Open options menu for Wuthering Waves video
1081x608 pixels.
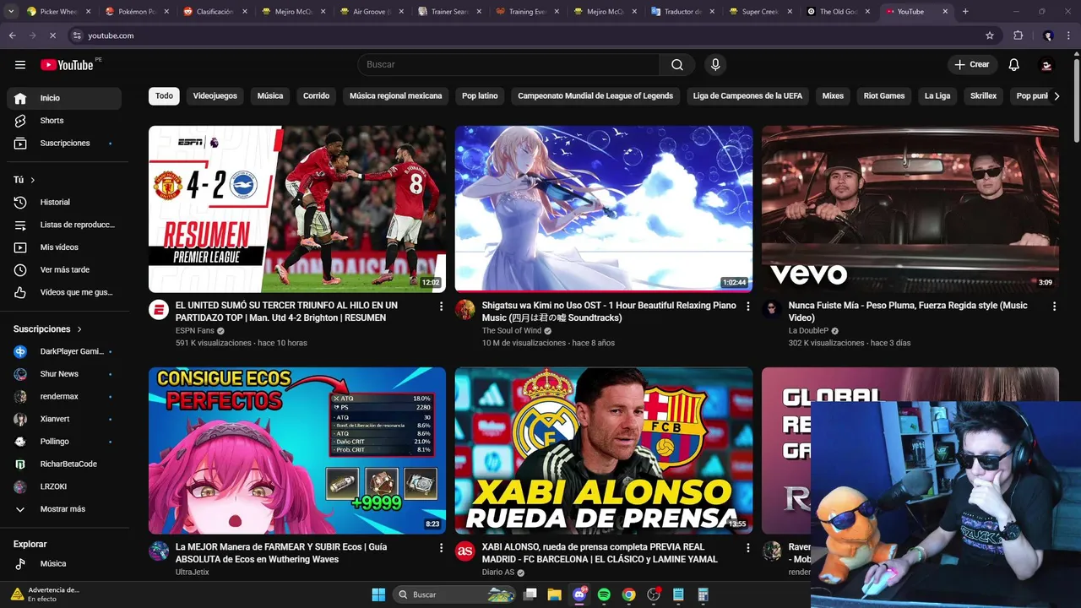click(x=441, y=548)
